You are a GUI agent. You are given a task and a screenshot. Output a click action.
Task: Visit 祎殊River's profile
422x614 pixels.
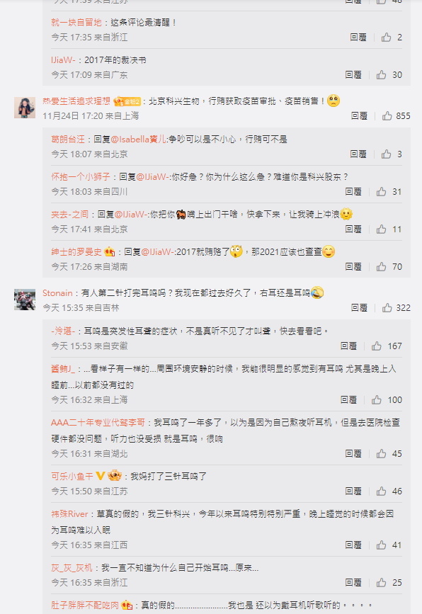pyautogui.click(x=69, y=513)
